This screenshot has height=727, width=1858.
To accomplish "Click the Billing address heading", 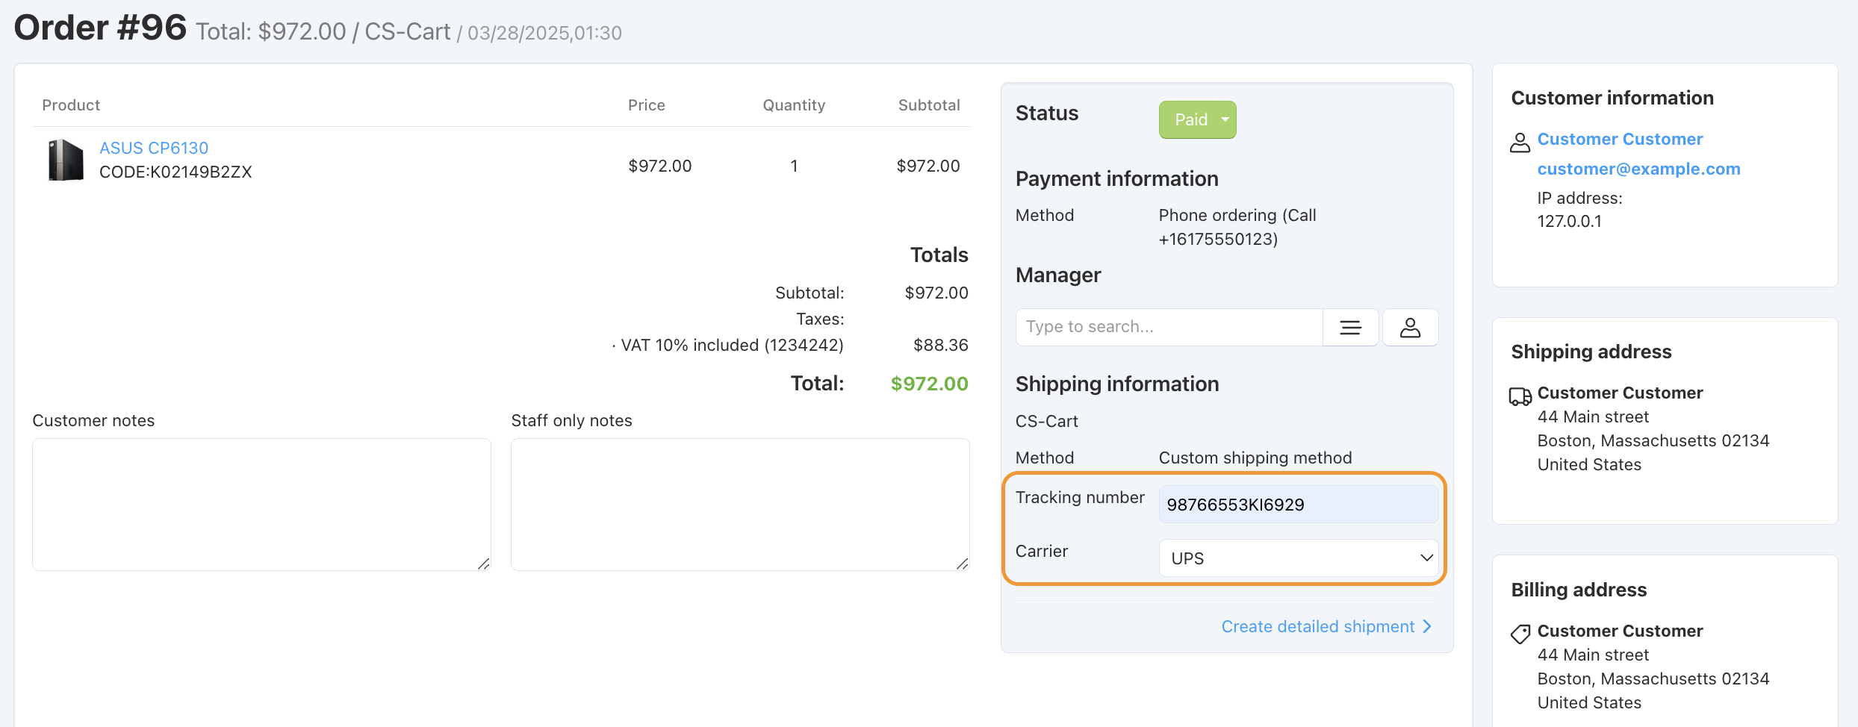I will [x=1579, y=590].
